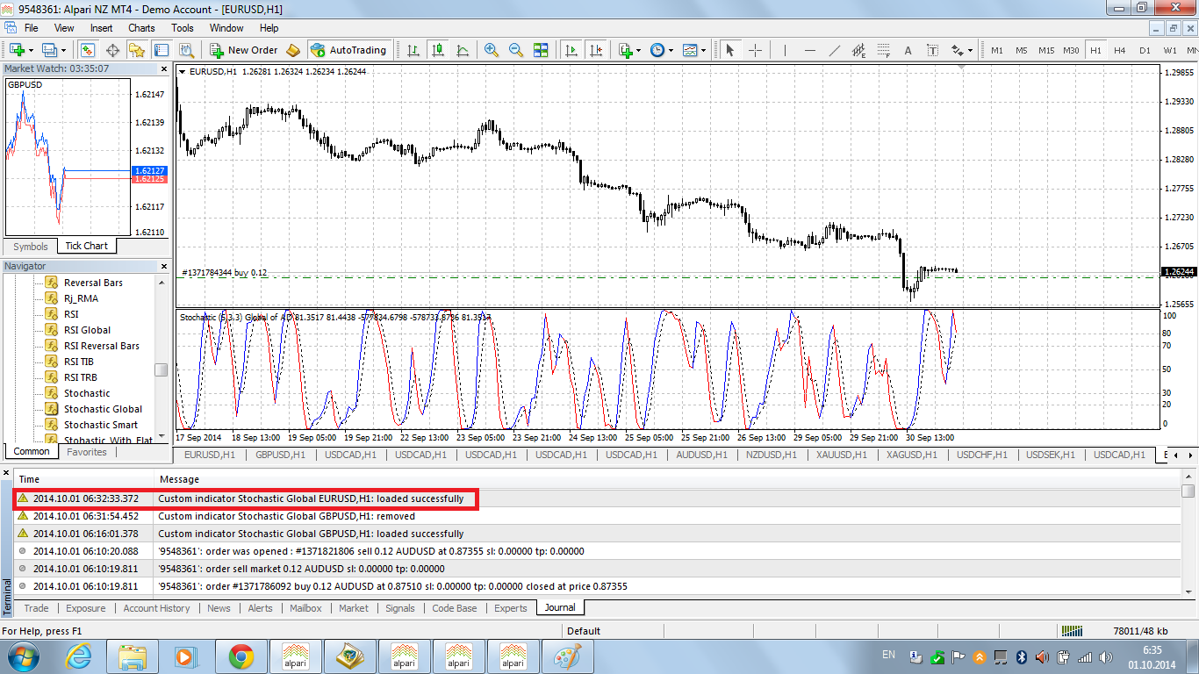Select the Fibonacci retracement tool
Screen dimensions: 1199x674
(x=883, y=50)
